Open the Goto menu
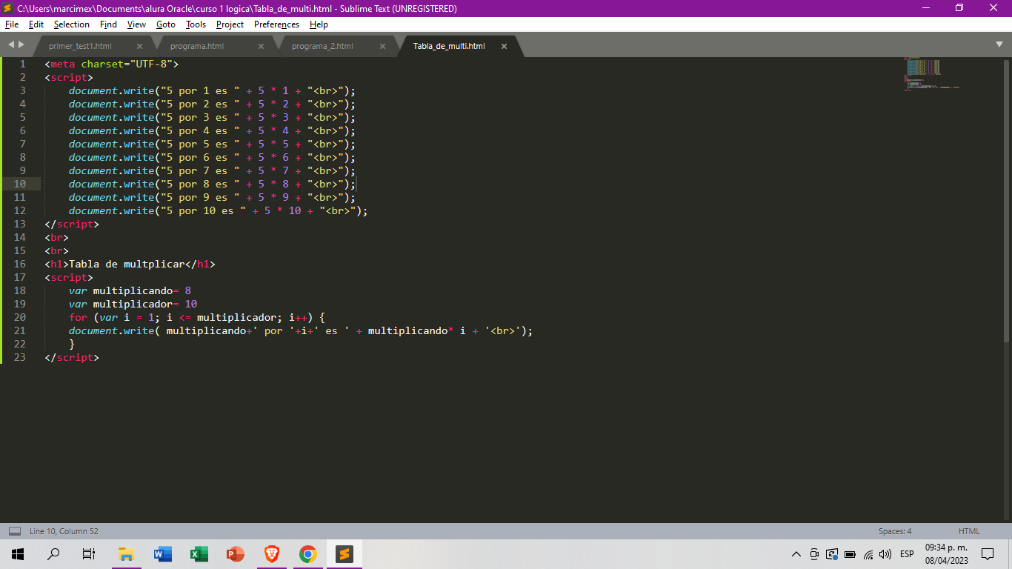The image size is (1012, 569). (165, 24)
